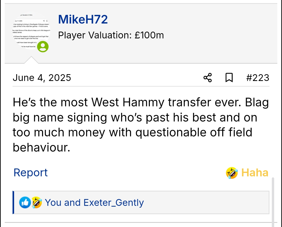Click the blue thumbs-up reaction icon
This screenshot has height=227, width=282.
25,203
